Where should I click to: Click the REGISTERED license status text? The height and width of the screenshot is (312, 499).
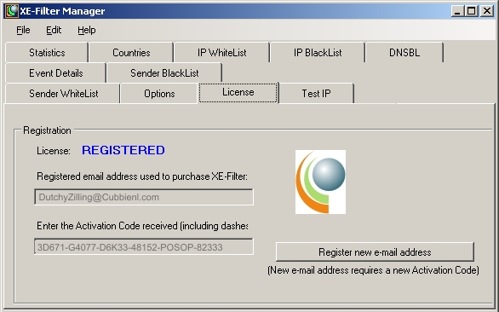(x=123, y=150)
